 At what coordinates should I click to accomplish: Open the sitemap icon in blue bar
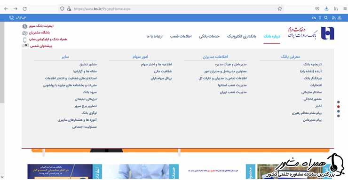[340, 18]
